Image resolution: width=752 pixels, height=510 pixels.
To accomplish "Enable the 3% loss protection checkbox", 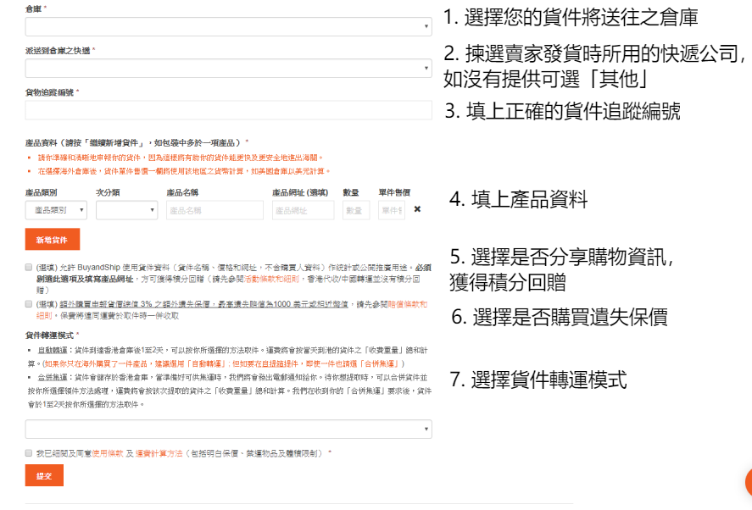I will 30,302.
